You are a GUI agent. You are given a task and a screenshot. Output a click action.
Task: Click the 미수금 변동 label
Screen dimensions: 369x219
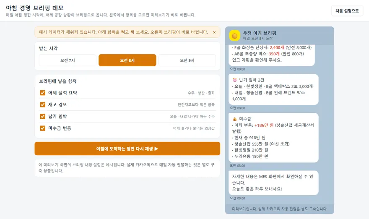[60, 128]
